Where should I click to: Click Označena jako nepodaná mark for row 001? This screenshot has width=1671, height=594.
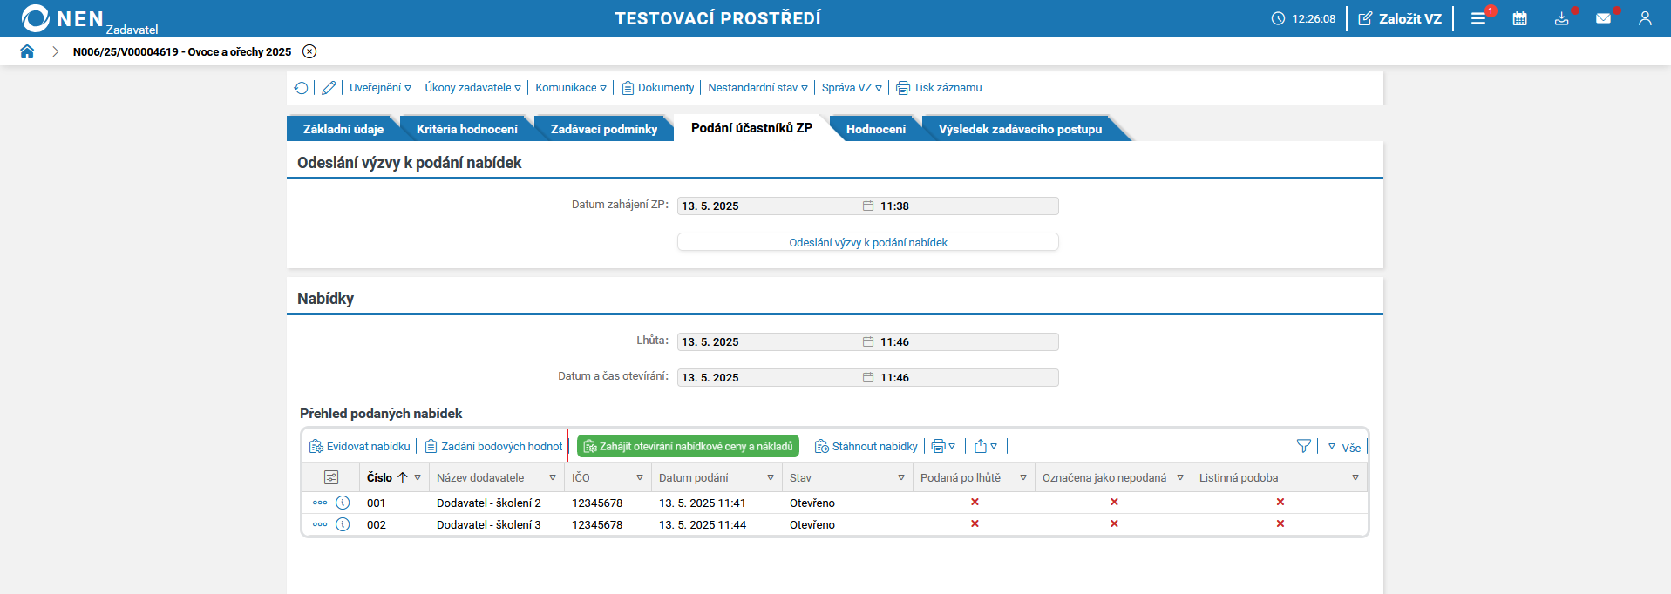tap(1114, 502)
